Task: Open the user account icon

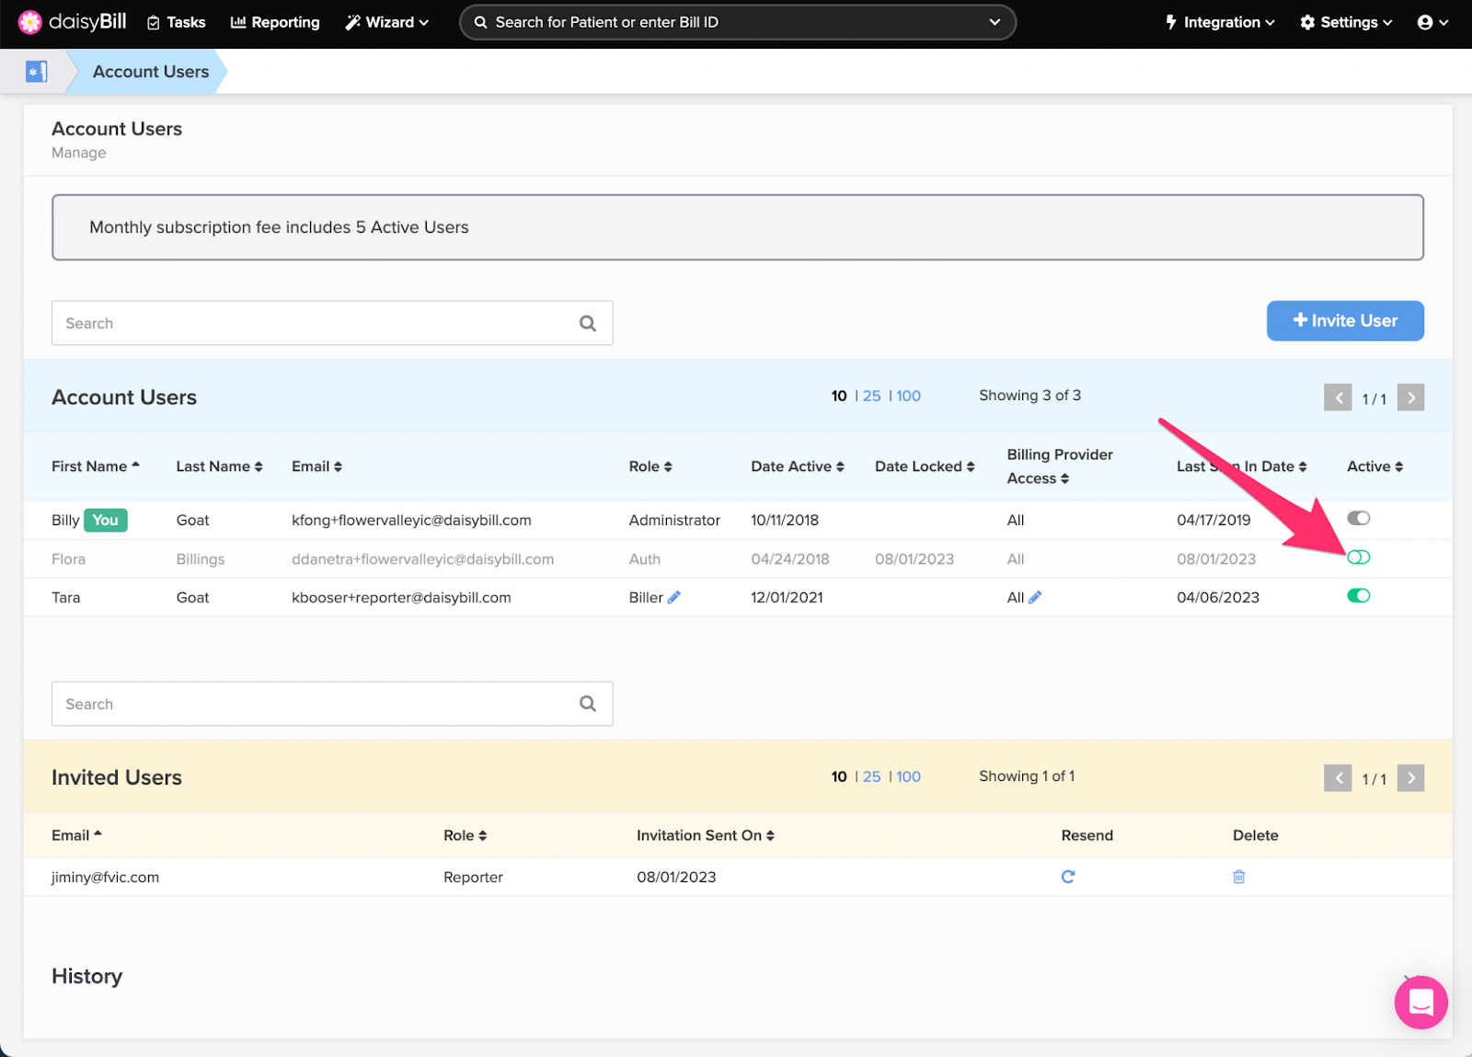Action: pos(1425,21)
